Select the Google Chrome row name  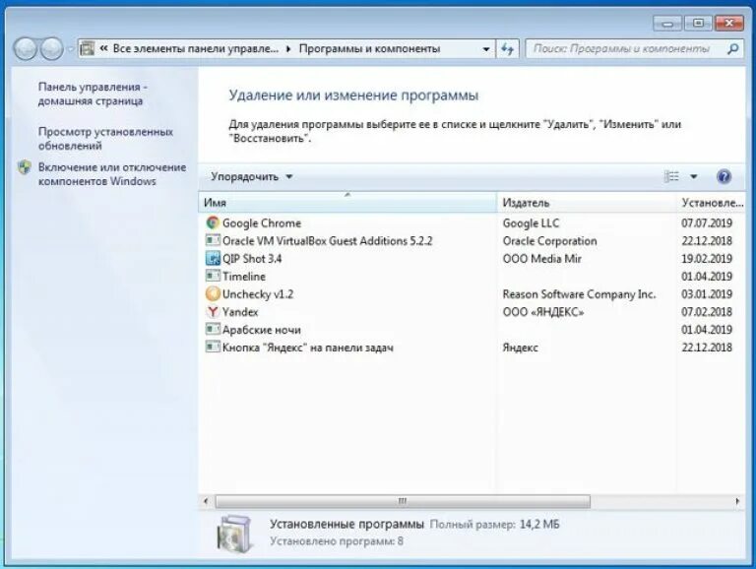[x=261, y=223]
